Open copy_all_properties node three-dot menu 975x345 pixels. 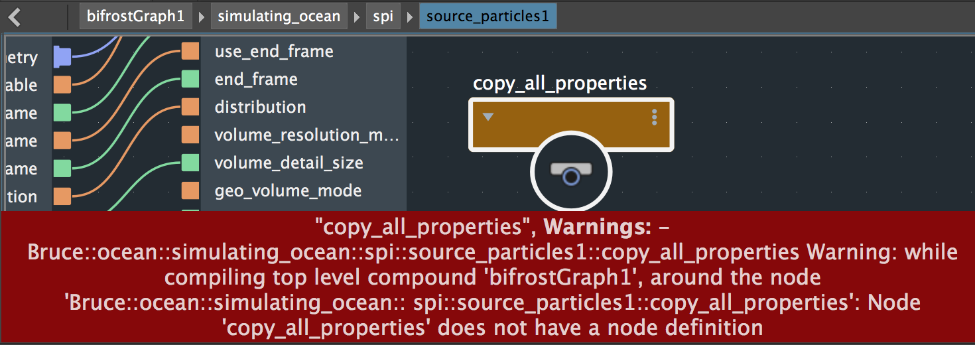(654, 118)
